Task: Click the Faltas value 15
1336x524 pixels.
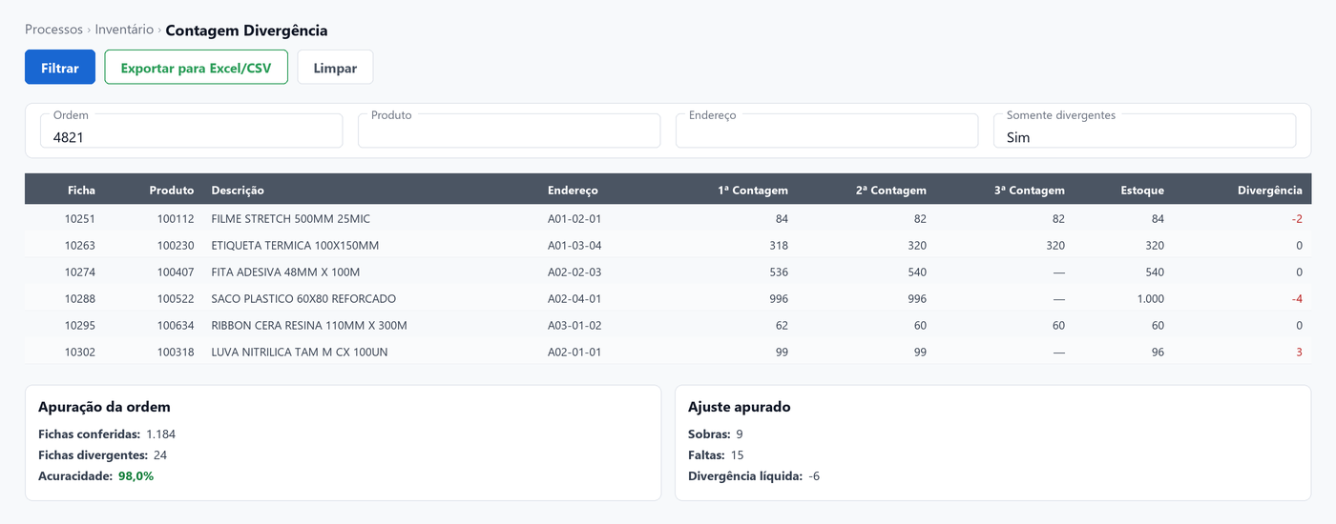Action: pyautogui.click(x=737, y=454)
